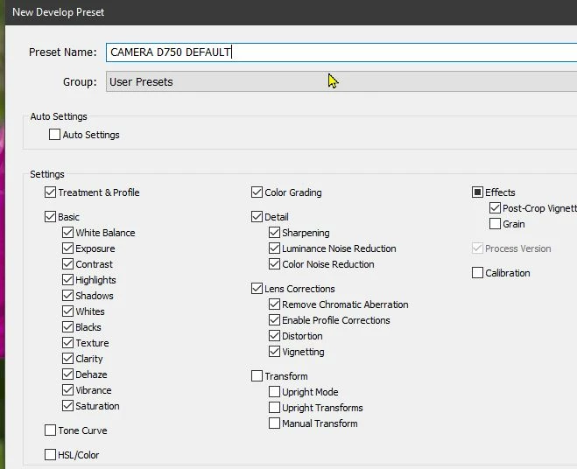This screenshot has height=469, width=577.
Task: Toggle the Basic group checkbox
Action: click(x=50, y=217)
